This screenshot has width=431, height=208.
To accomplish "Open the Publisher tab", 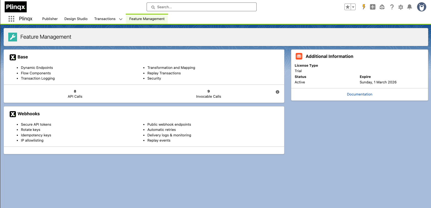I will [50, 19].
